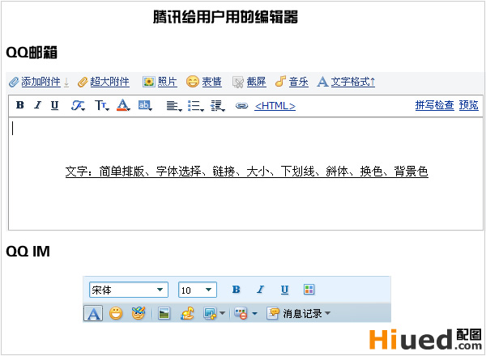Screen dimensions: 486x356
Task: Open the indent dropdown
Action: [x=217, y=106]
